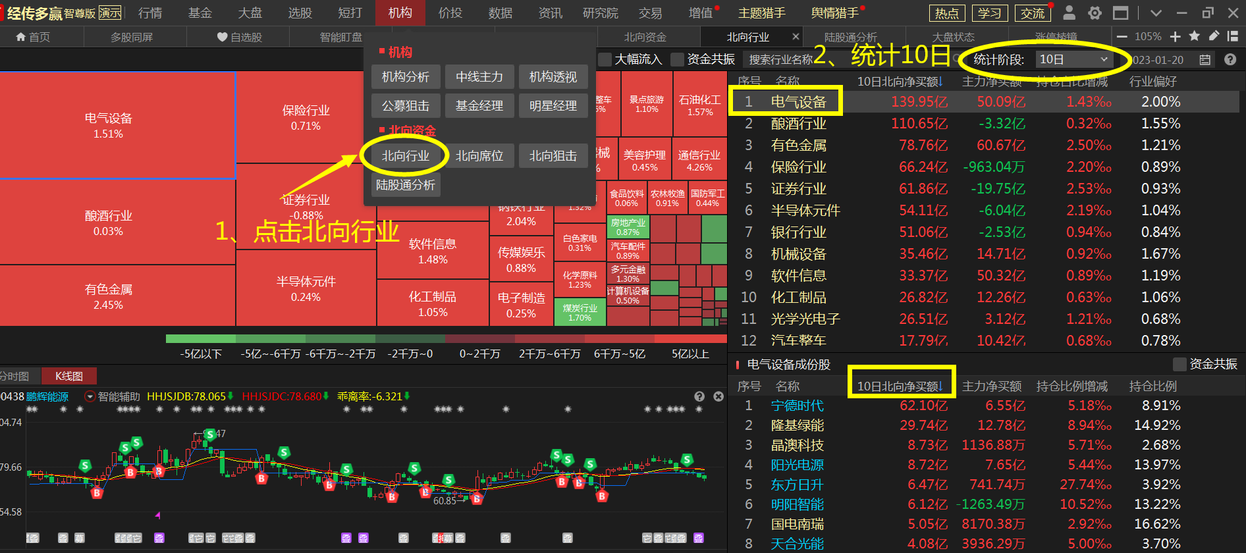Open 宁德时代 stock link
Screen dimensions: 1246x553
[798, 406]
